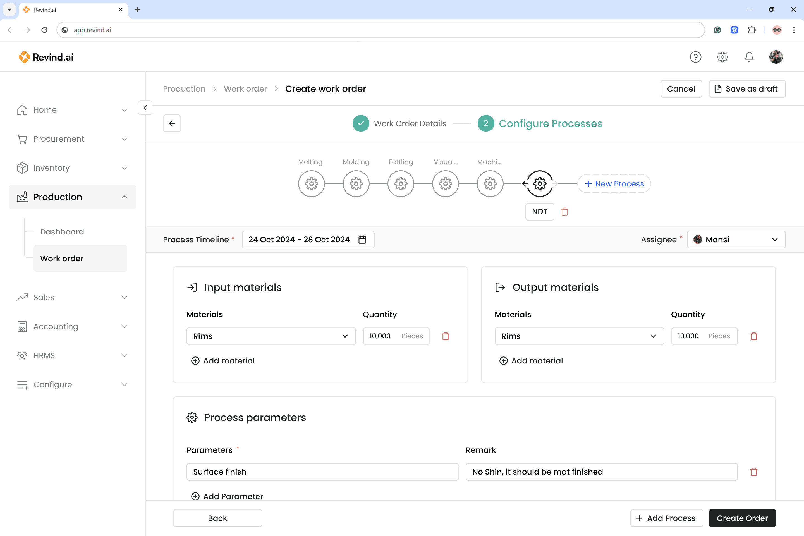Screen dimensions: 804x536
Task: Open the help question mark icon
Action: (695, 57)
